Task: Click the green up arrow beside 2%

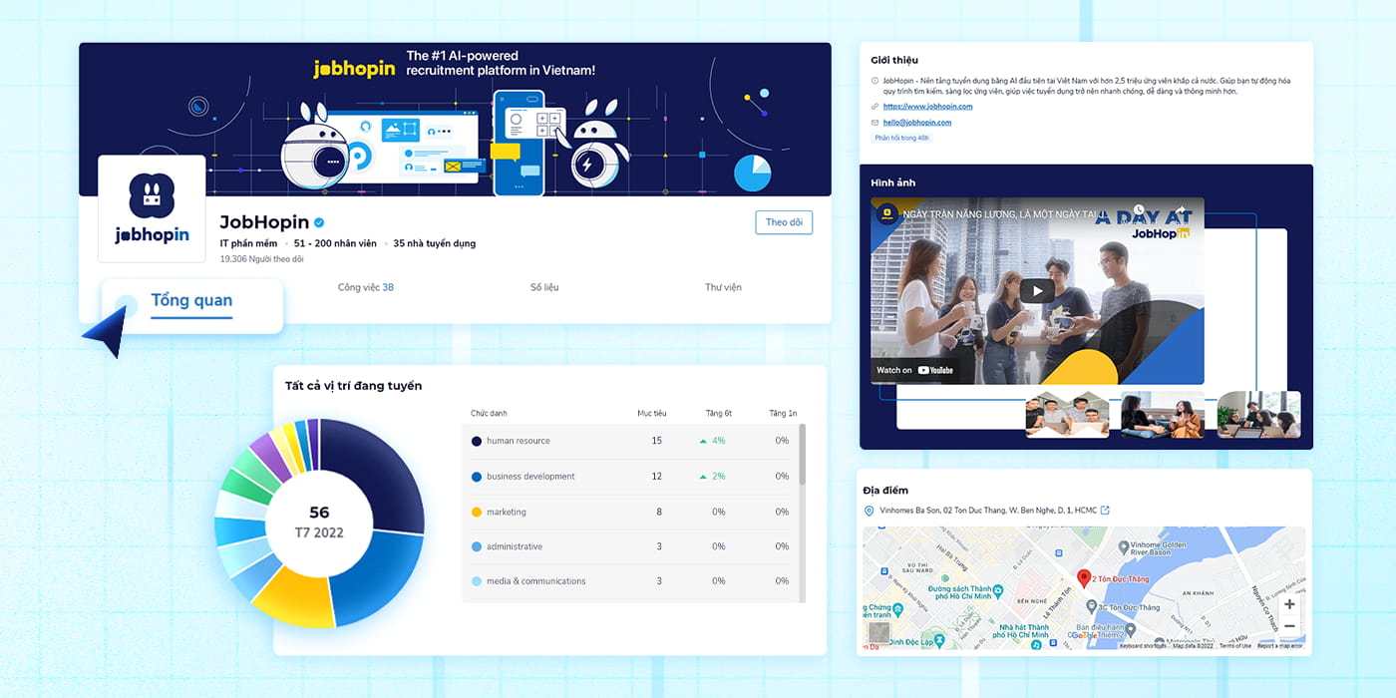Action: (x=704, y=477)
